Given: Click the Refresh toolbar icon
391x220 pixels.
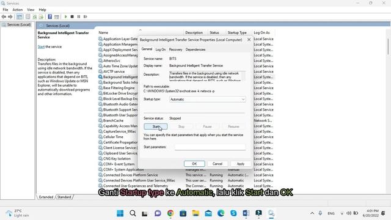Looking at the screenshot, I should (x=35, y=16).
